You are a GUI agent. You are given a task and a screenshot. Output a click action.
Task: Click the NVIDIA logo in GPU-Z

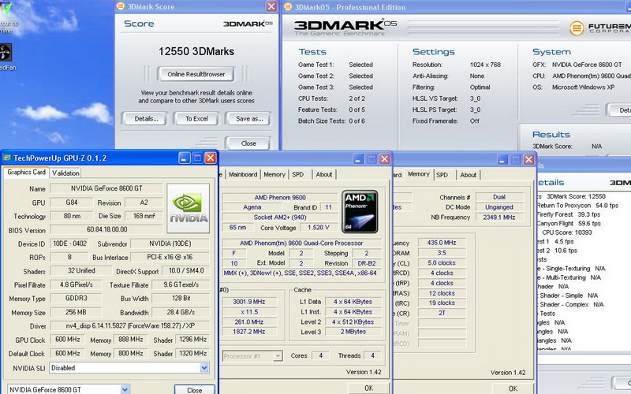tap(189, 208)
